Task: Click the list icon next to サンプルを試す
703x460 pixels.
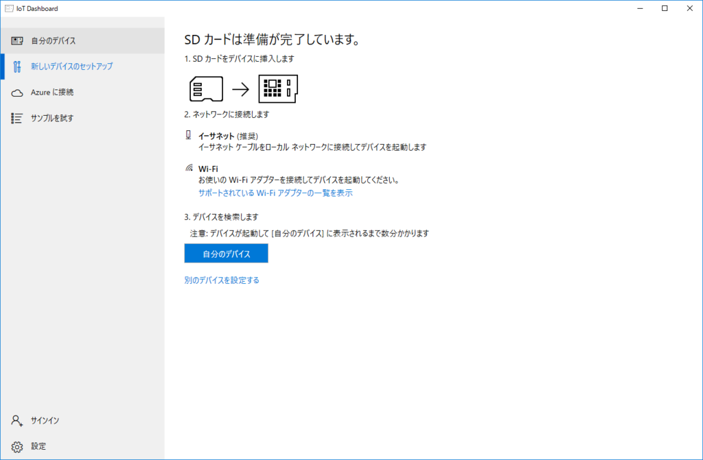Action: click(17, 118)
